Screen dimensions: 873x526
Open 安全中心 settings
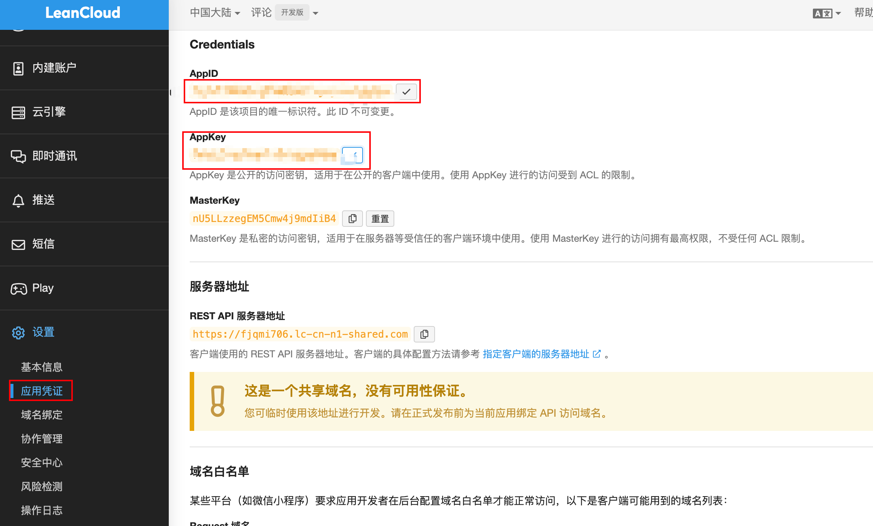pyautogui.click(x=42, y=463)
